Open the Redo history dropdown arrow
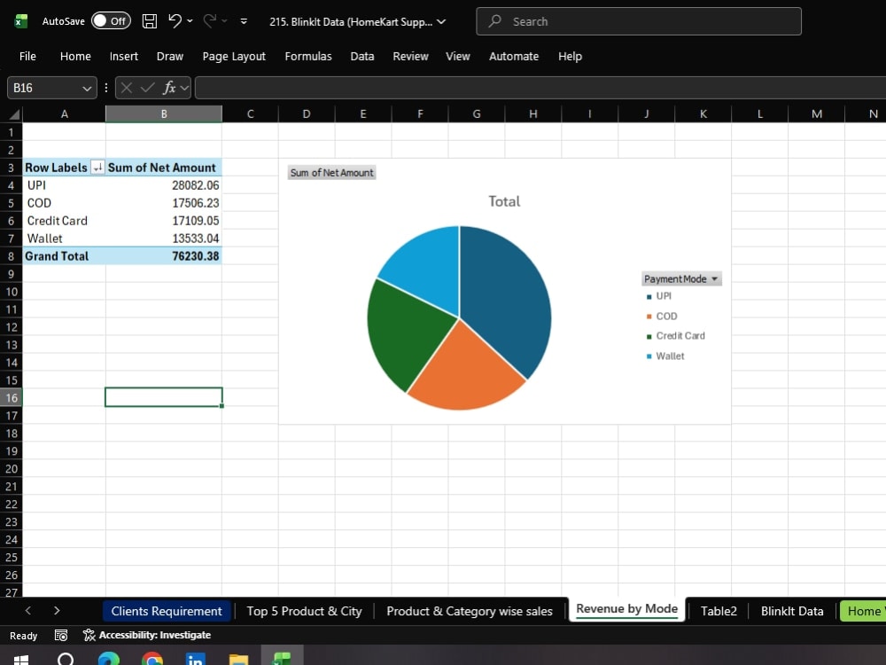Image resolution: width=886 pixels, height=665 pixels. (x=224, y=21)
